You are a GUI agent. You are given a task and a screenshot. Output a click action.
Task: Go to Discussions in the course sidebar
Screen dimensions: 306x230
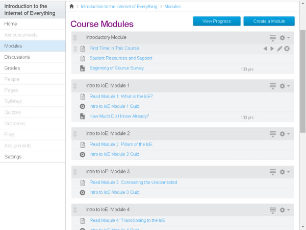click(17, 57)
